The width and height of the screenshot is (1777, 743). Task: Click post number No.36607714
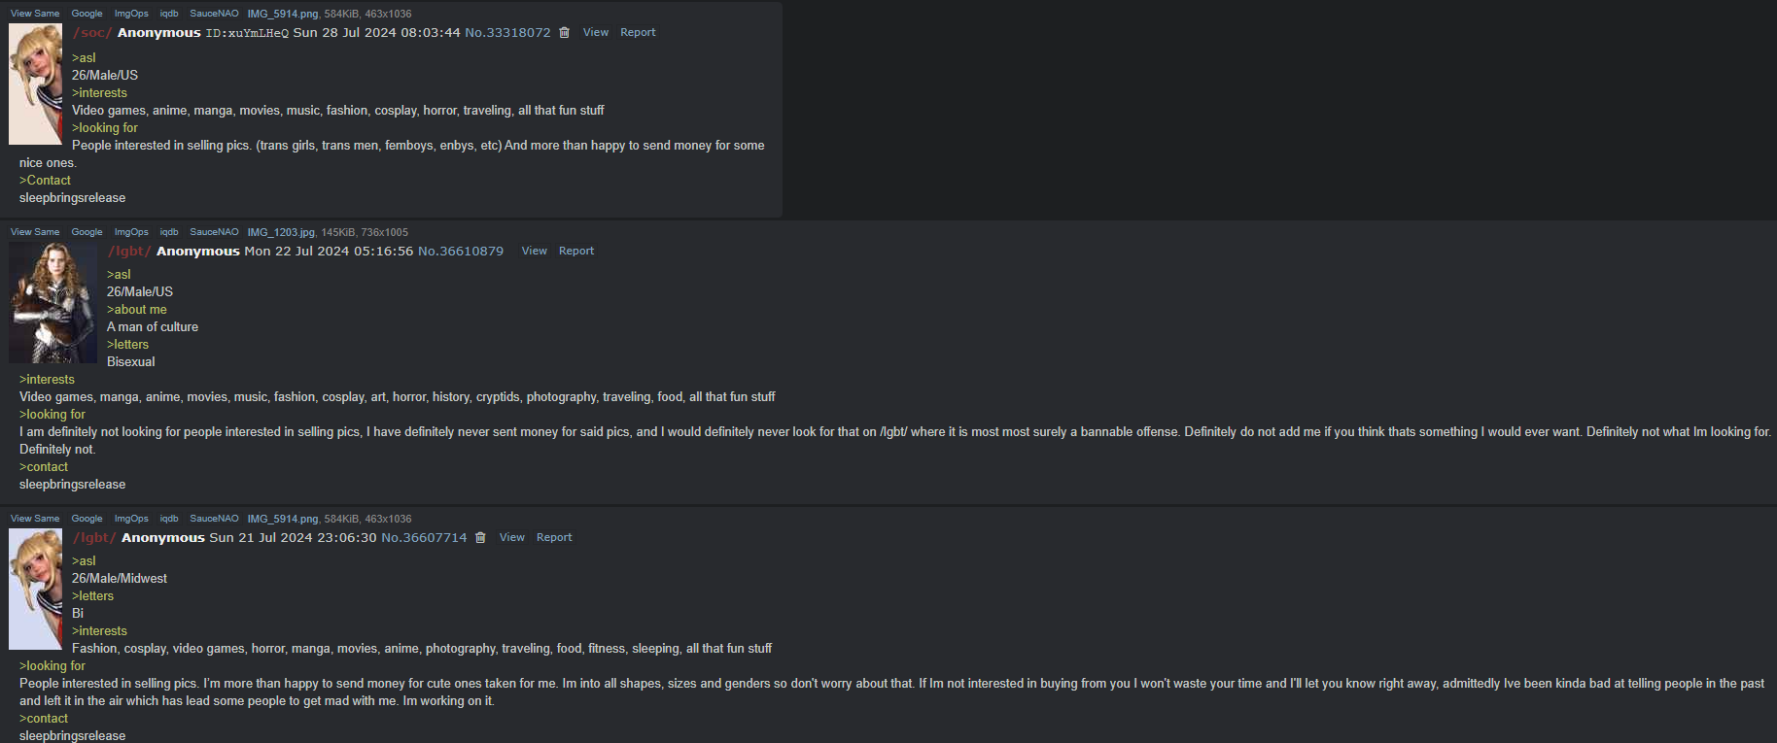click(x=424, y=537)
